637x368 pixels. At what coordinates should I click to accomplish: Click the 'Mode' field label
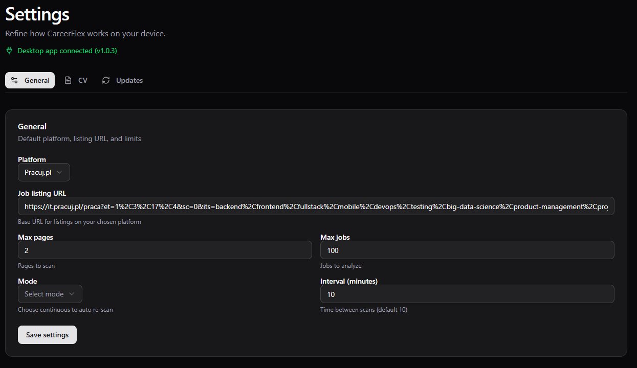pyautogui.click(x=28, y=281)
